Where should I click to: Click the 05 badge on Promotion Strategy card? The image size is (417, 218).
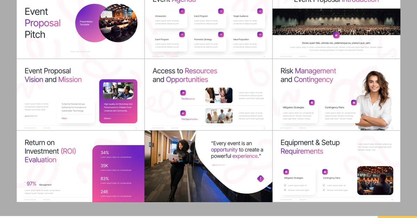(x=221, y=35)
